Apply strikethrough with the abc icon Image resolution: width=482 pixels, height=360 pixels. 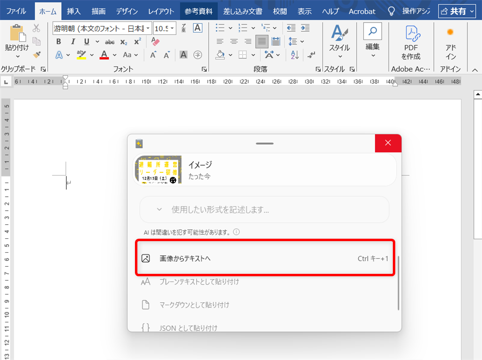click(x=110, y=41)
